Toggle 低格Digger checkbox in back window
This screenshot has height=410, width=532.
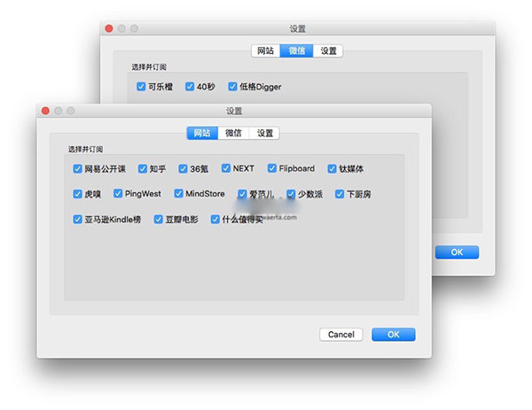pyautogui.click(x=232, y=87)
